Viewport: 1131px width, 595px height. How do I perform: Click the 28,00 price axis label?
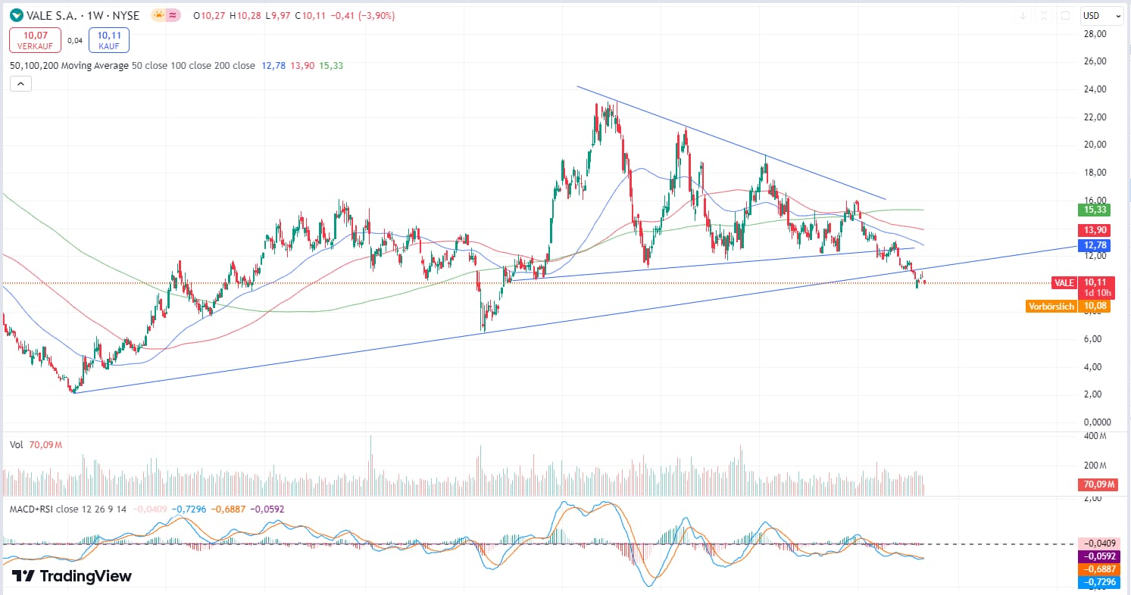[1095, 34]
